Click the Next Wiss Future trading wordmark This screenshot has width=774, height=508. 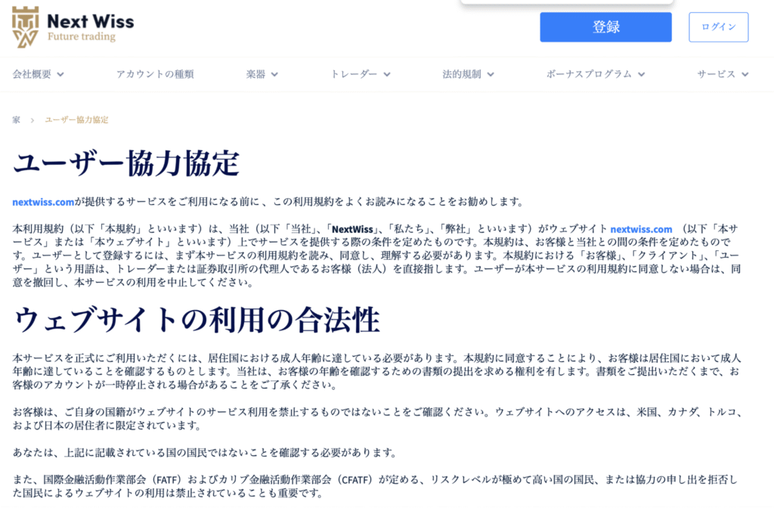coord(91,28)
